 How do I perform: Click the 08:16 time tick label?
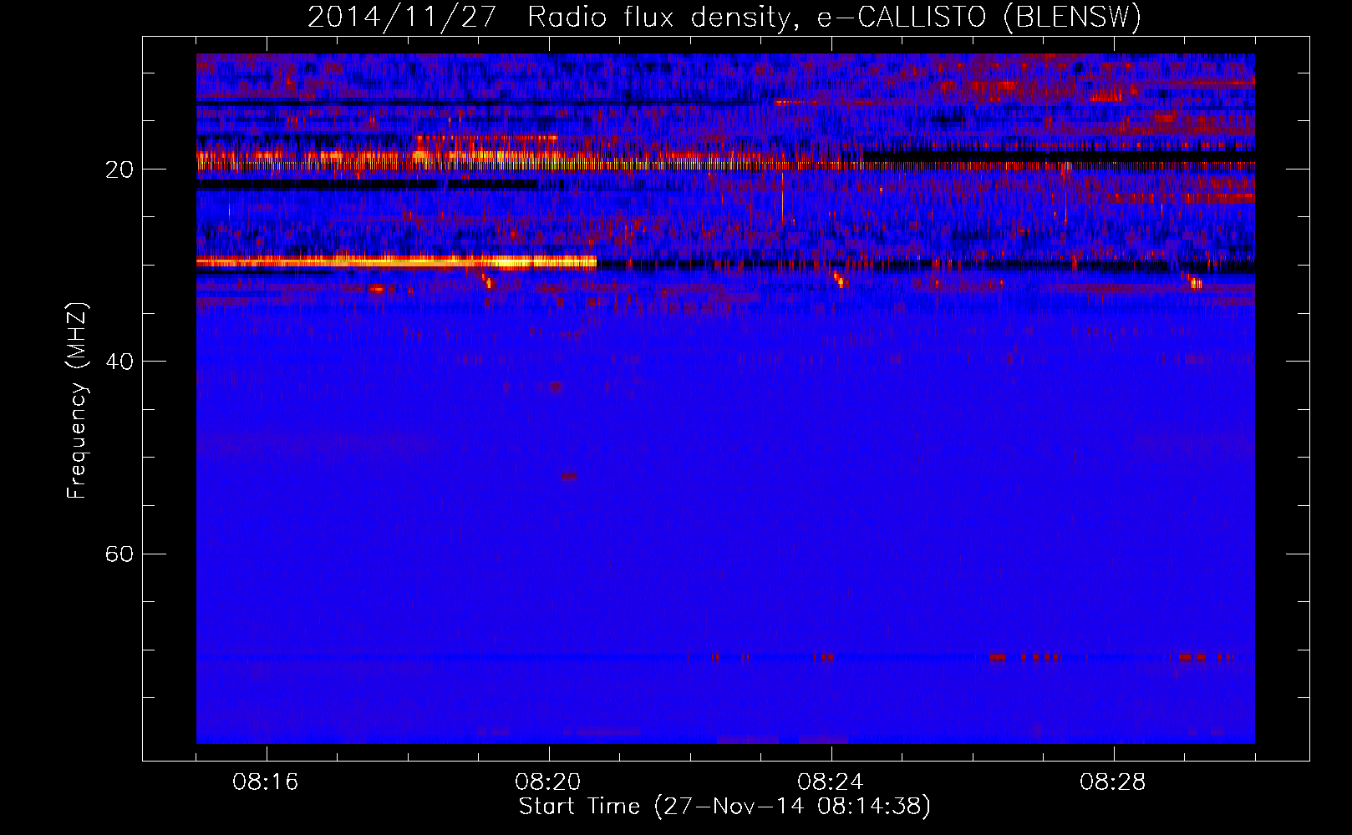pyautogui.click(x=266, y=782)
